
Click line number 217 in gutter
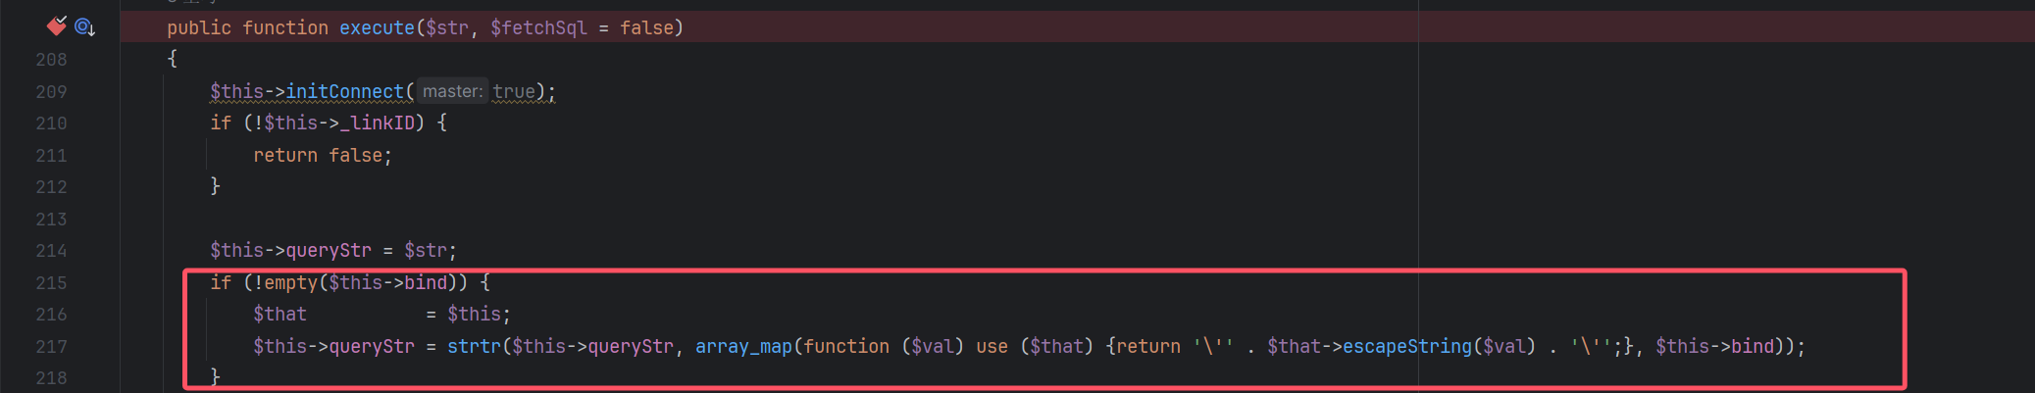pyautogui.click(x=51, y=347)
